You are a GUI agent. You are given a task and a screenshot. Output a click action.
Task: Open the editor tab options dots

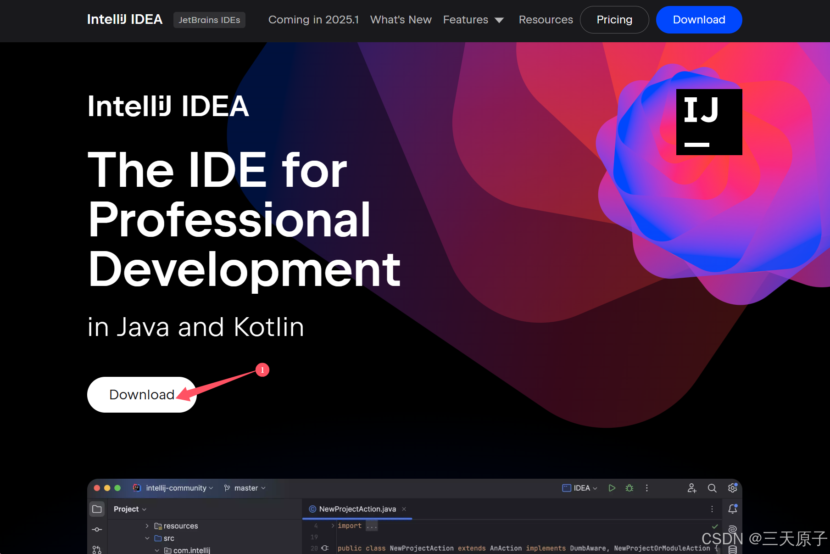tap(712, 509)
